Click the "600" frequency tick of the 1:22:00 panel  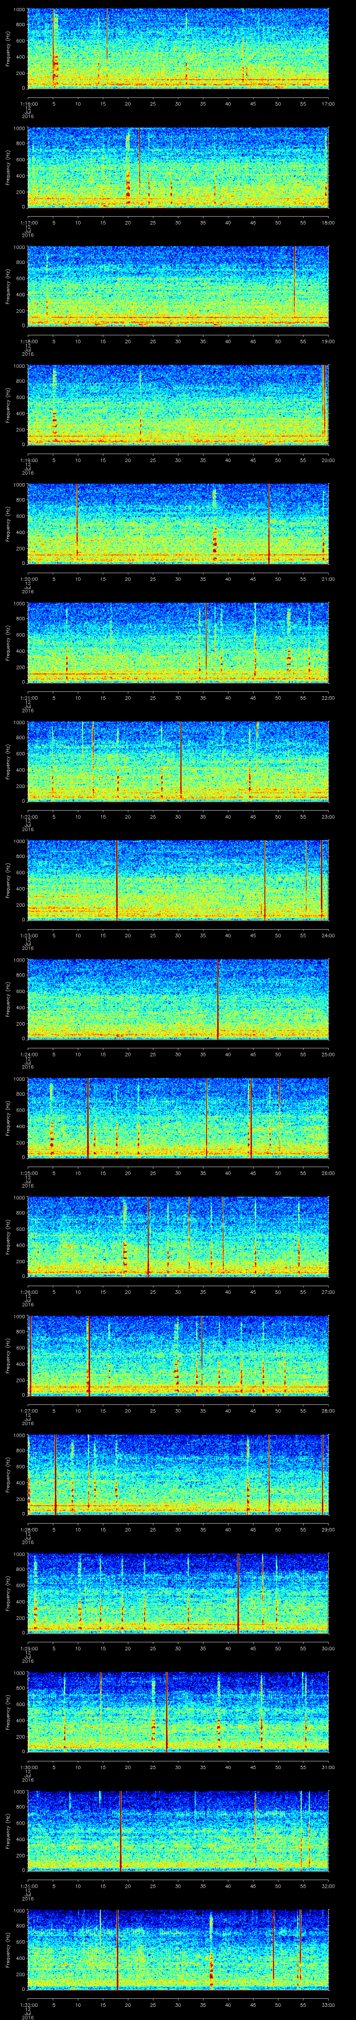[x=21, y=754]
